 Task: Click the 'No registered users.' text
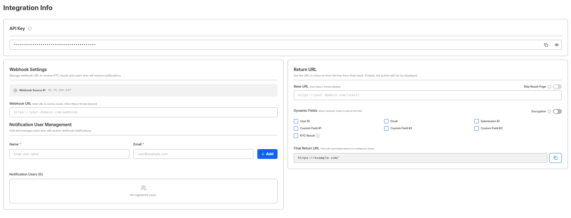click(x=143, y=195)
